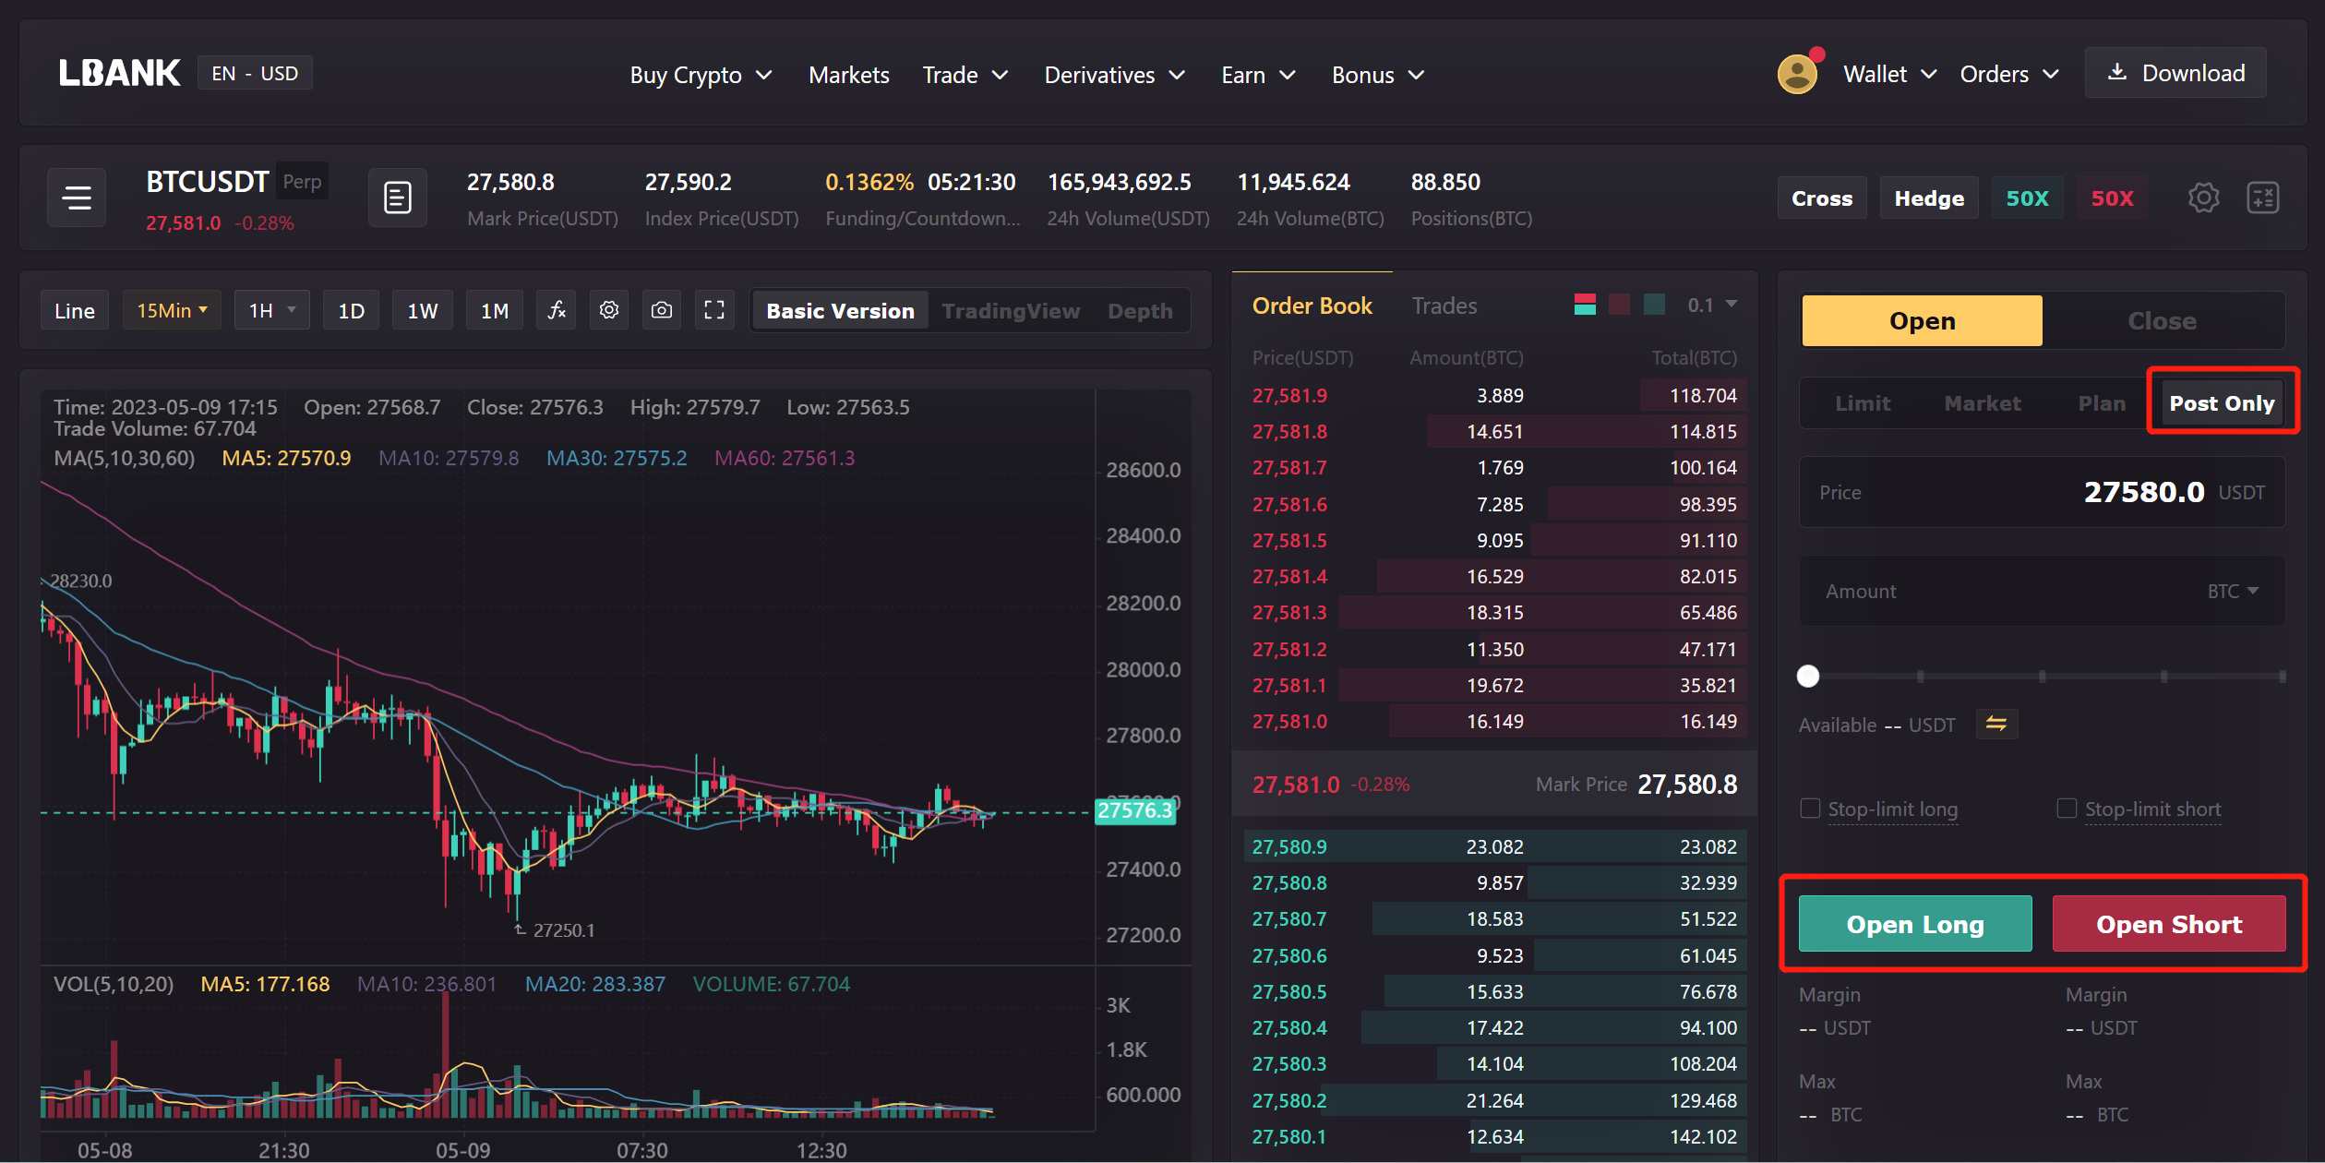Take chart screenshot with camera icon

point(662,310)
